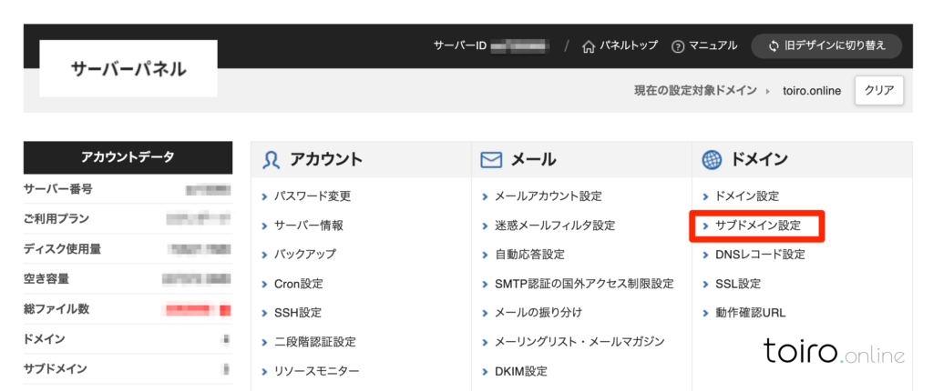Image resolution: width=933 pixels, height=391 pixels.
Task: Open サブドメイン設定 link
Action: (x=757, y=226)
